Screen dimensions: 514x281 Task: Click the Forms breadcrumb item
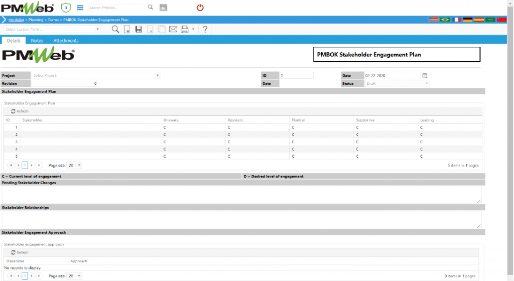pos(53,20)
